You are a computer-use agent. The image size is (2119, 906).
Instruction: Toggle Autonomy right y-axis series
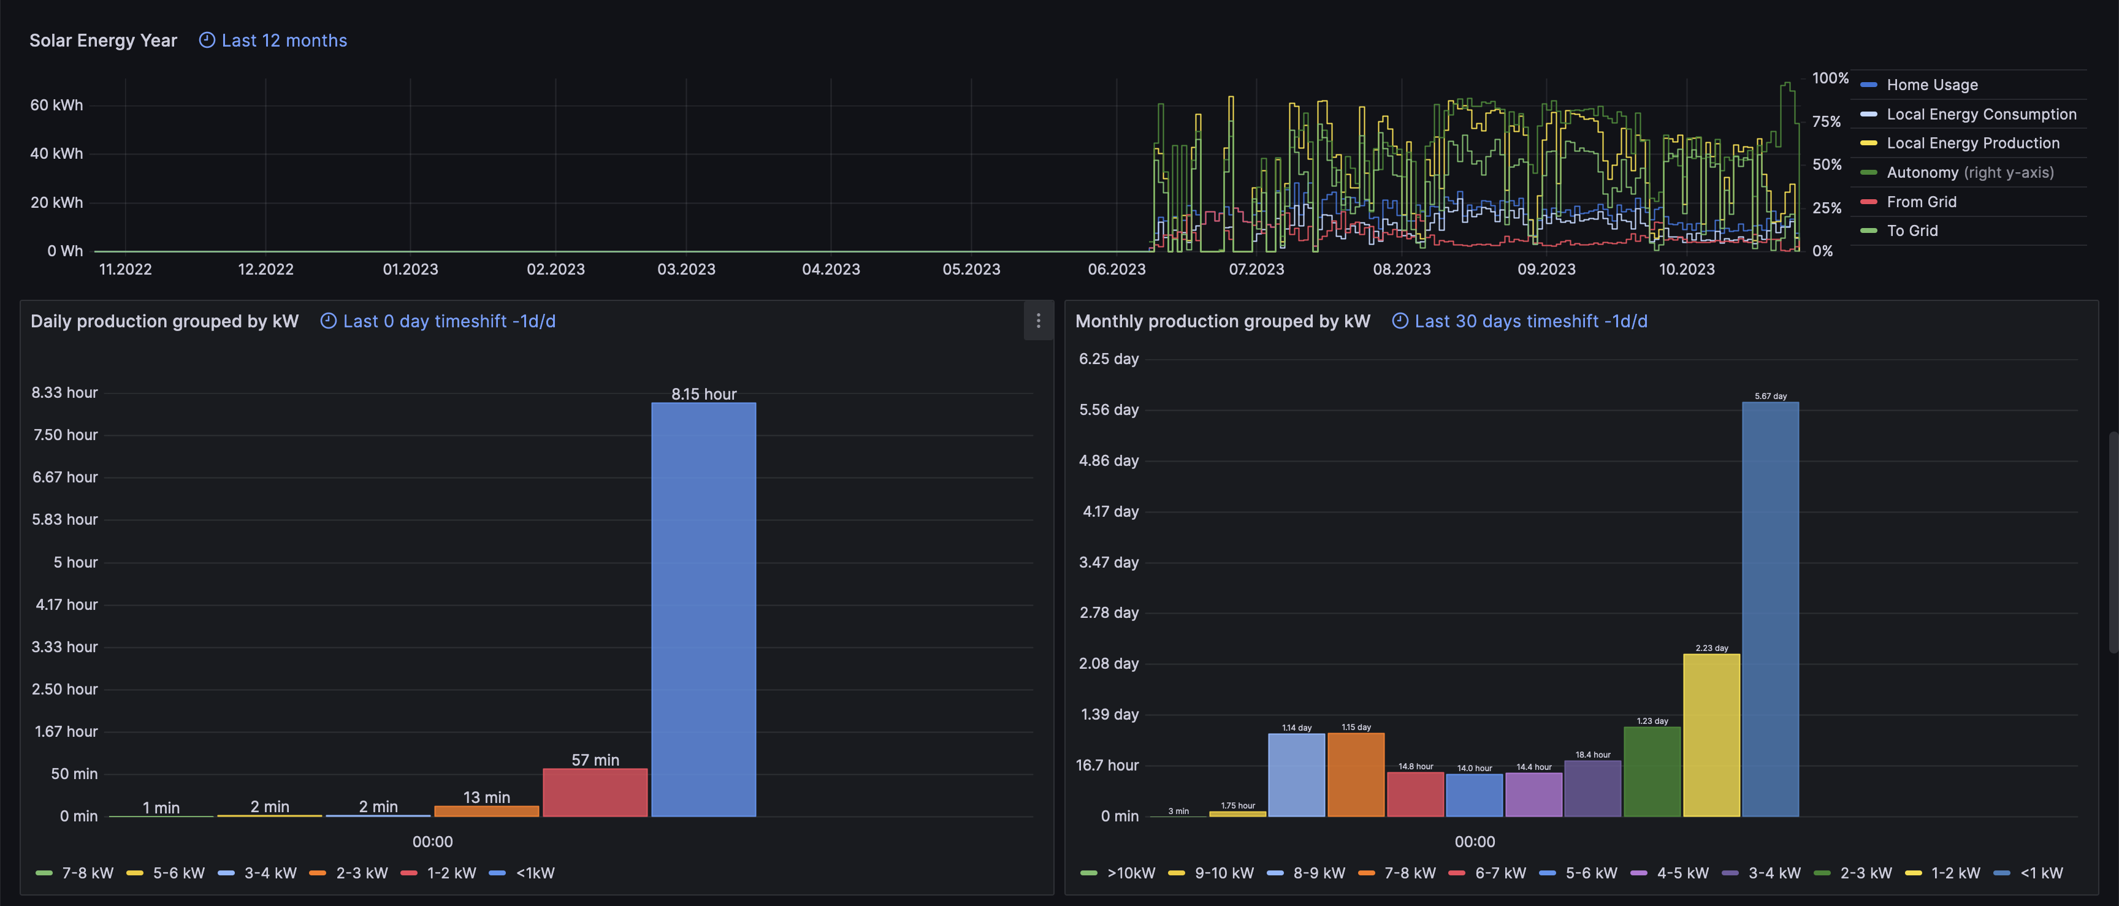(x=1969, y=173)
